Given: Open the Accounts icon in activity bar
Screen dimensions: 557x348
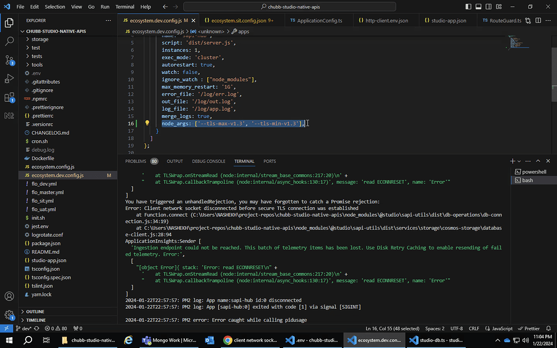Looking at the screenshot, I should [9, 296].
